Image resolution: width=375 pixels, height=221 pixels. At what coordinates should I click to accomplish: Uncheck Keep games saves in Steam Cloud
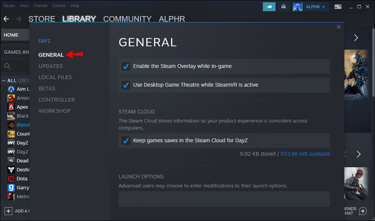(x=126, y=141)
